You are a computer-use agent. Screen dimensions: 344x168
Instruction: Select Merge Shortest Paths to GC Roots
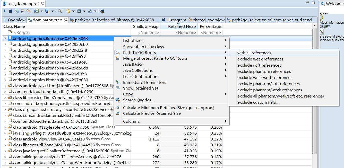[171, 58]
